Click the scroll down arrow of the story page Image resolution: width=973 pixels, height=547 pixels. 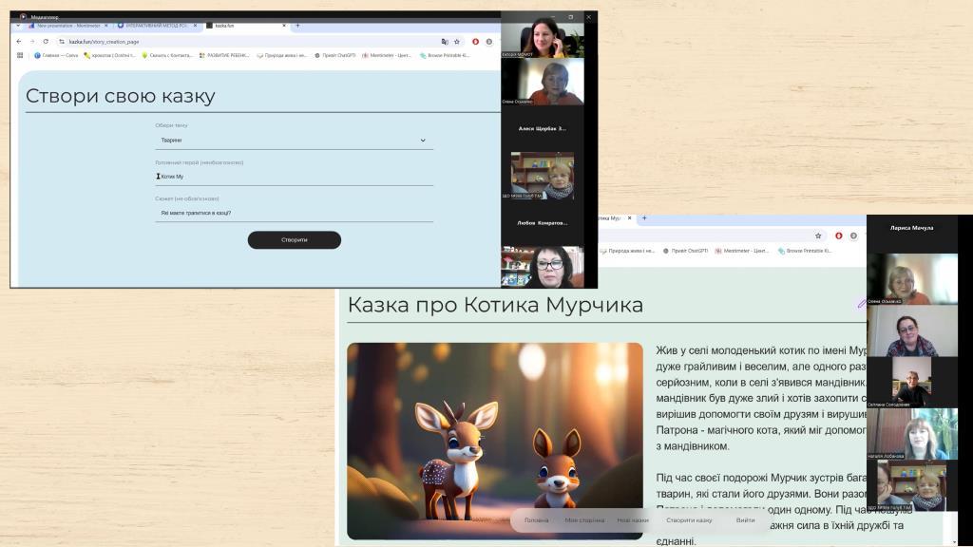point(954,542)
